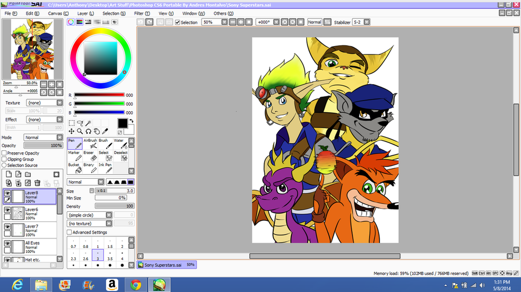This screenshot has height=292, width=521.
Task: Enable Preserve Opacity
Action: click(4, 153)
